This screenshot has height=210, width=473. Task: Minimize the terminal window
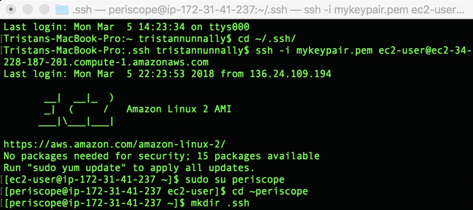[28, 9]
